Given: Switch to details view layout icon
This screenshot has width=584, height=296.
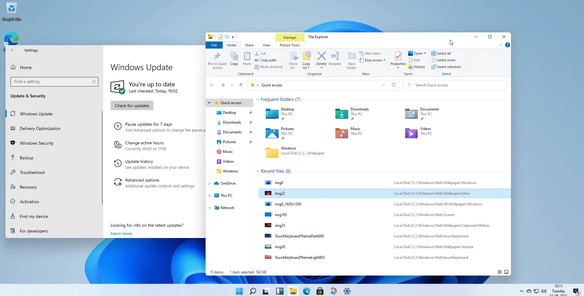Looking at the screenshot, I should pyautogui.click(x=500, y=272).
